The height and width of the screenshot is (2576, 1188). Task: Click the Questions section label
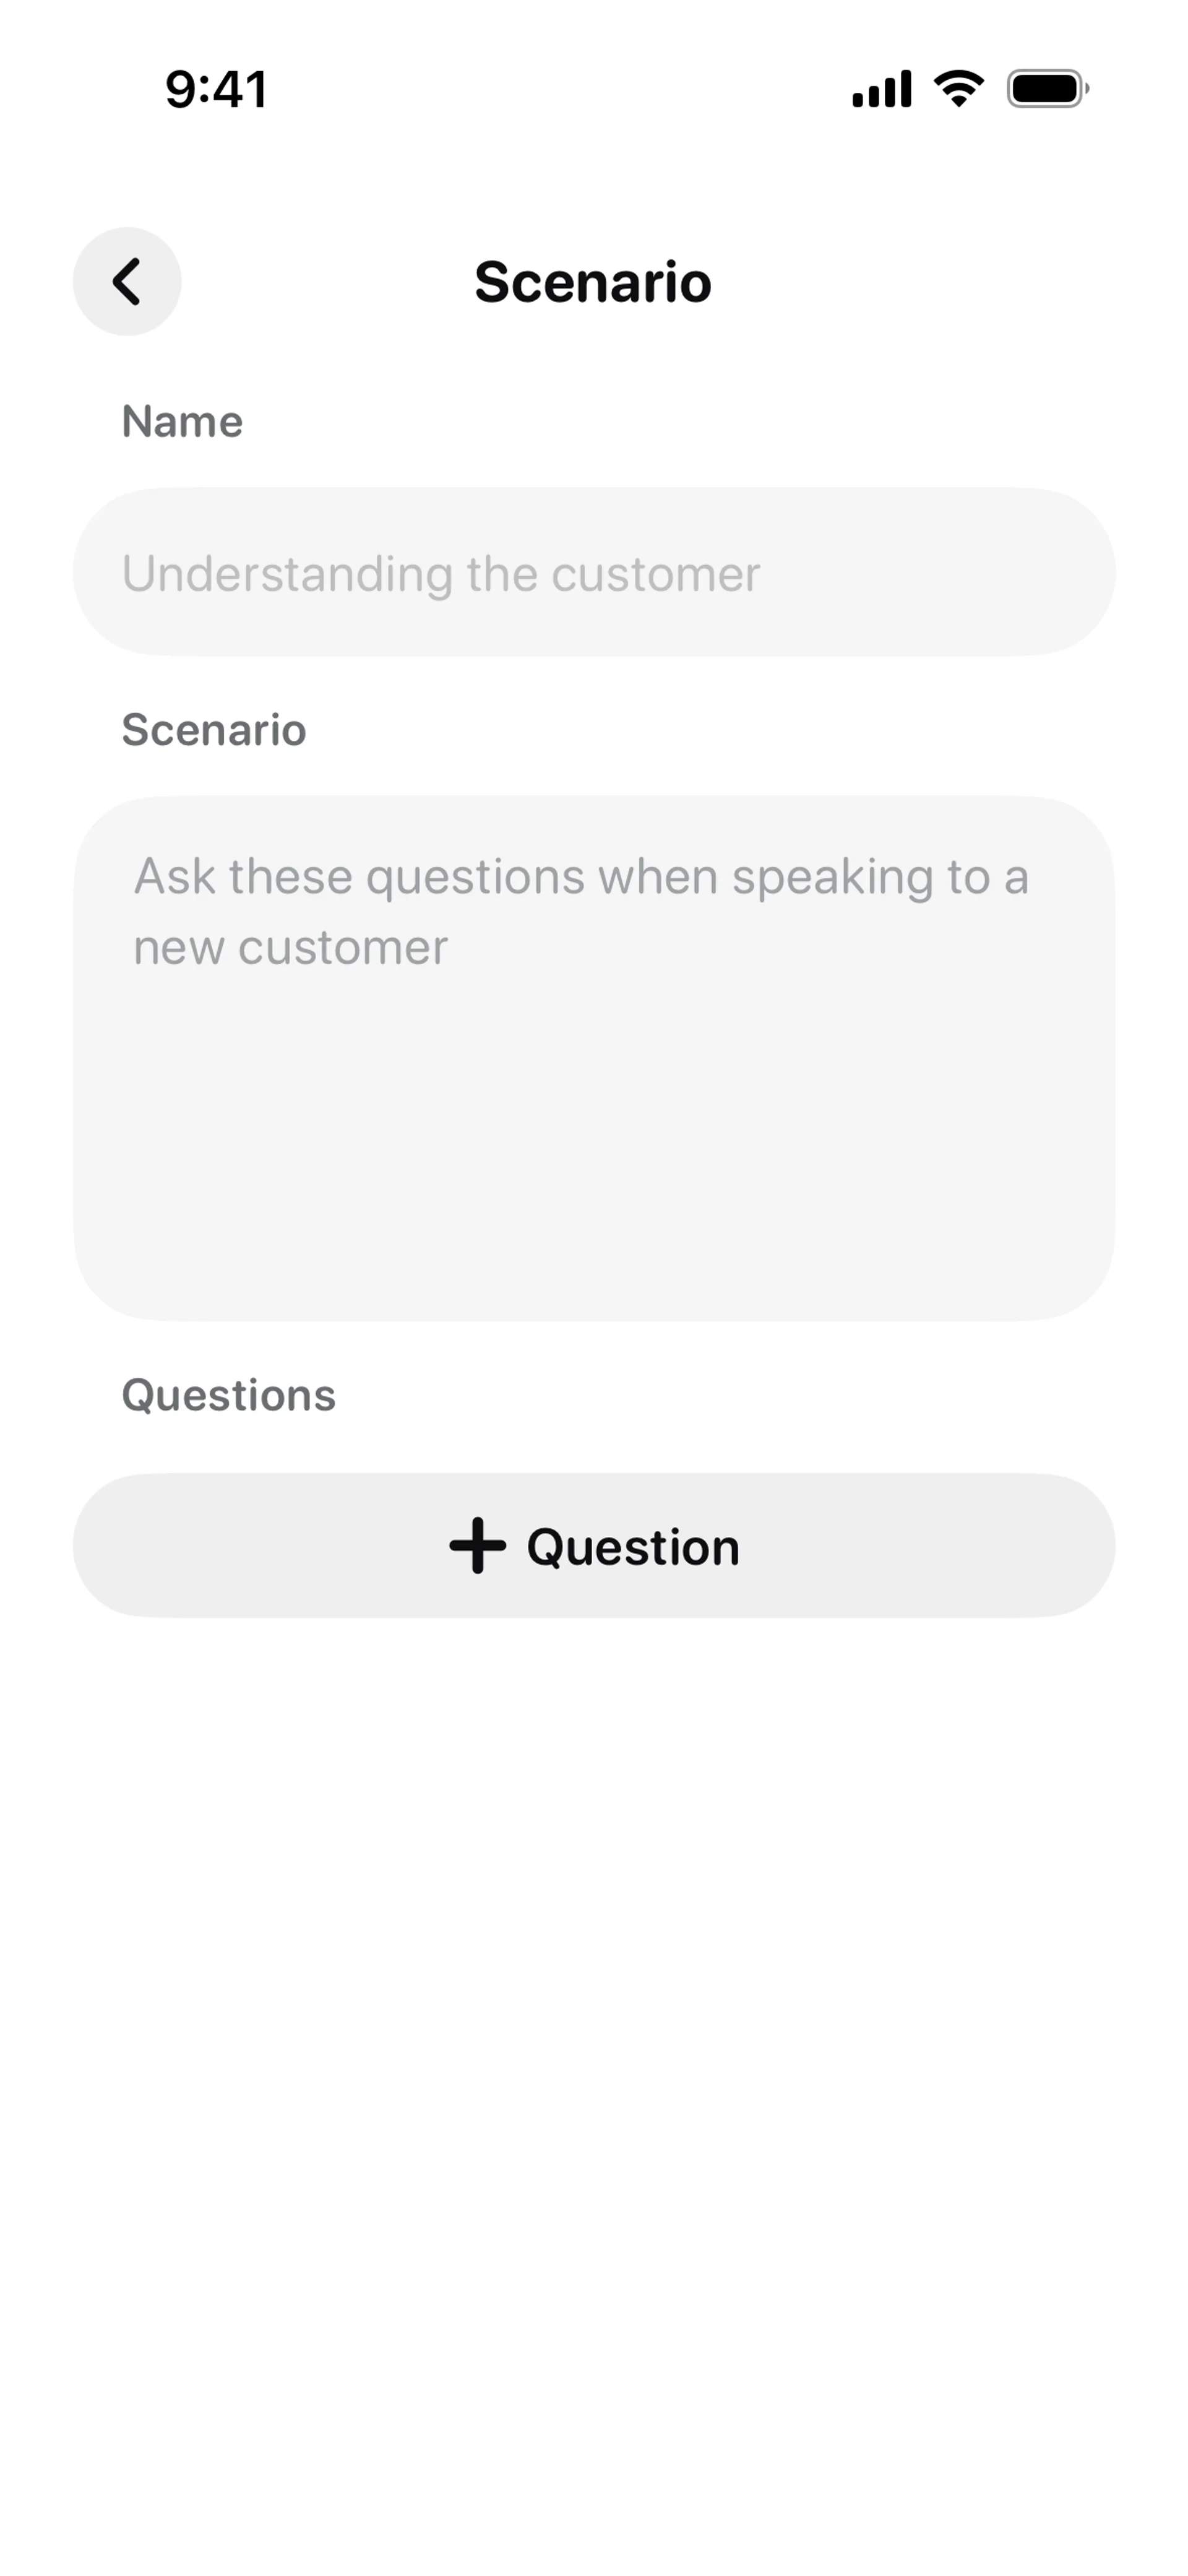coord(229,1395)
